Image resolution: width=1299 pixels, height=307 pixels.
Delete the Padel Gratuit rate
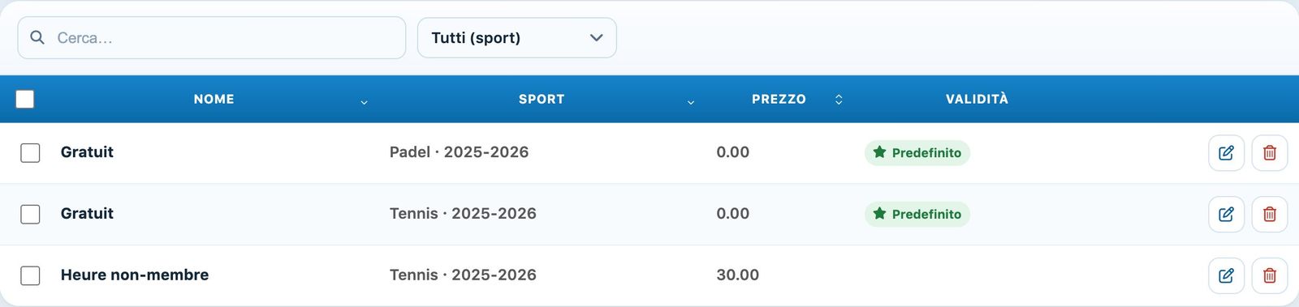[x=1270, y=153]
